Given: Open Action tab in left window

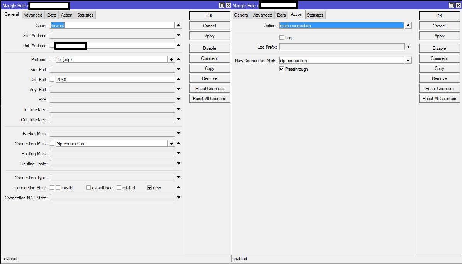Looking at the screenshot, I should [66, 15].
